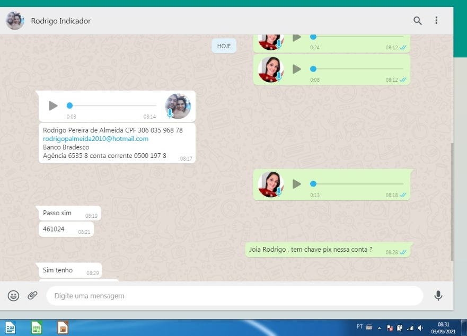Open LibreOffice Calc from the taskbar
Image resolution: width=467 pixels, height=336 pixels.
click(x=37, y=328)
